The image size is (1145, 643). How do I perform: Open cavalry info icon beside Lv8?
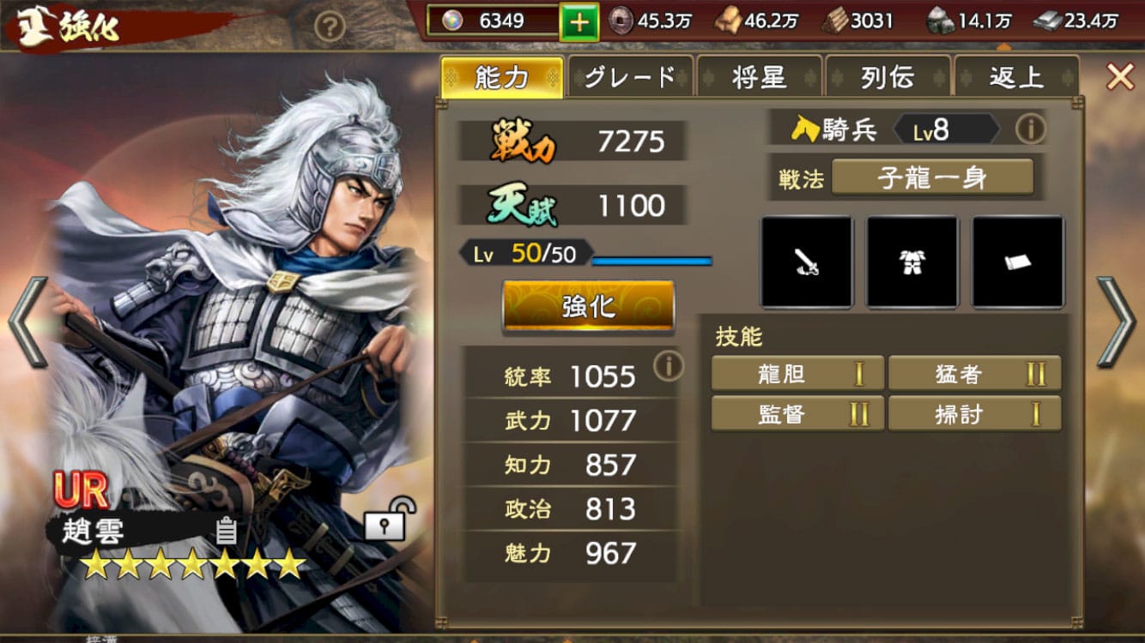pos(1030,129)
